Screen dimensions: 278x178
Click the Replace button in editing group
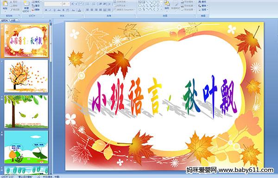pos(202,6)
